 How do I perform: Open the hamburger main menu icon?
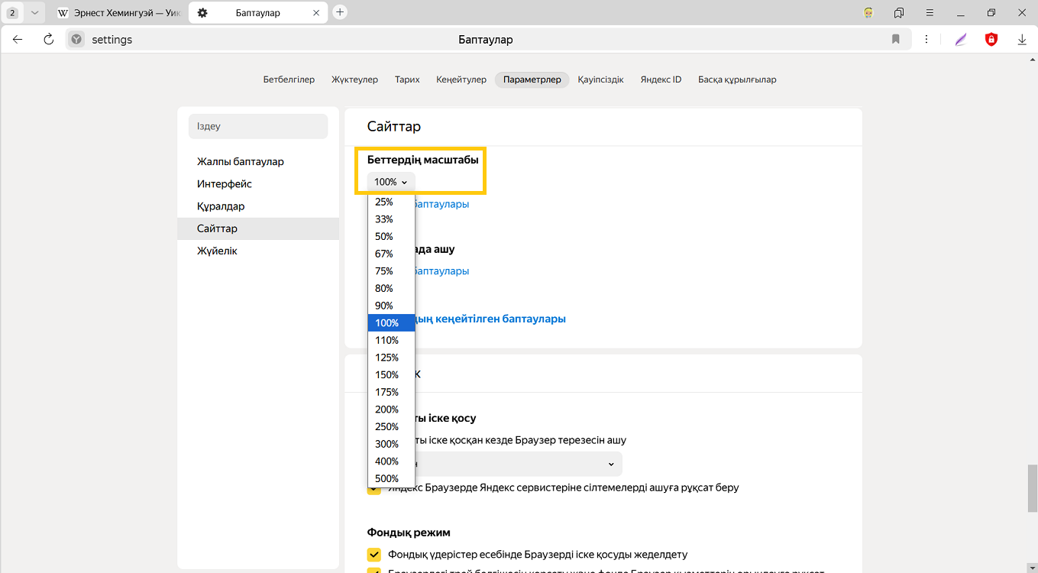pos(930,12)
